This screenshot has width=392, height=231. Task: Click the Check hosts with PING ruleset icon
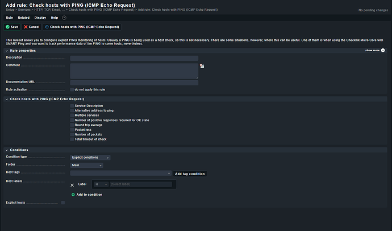47,27
